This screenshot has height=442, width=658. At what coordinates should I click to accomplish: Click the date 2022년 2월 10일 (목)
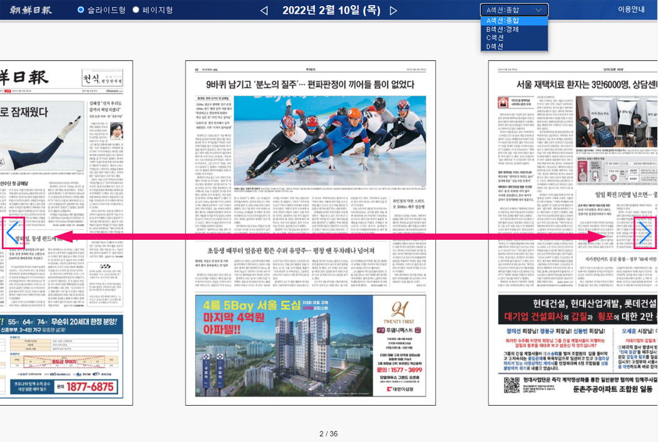[x=331, y=10]
